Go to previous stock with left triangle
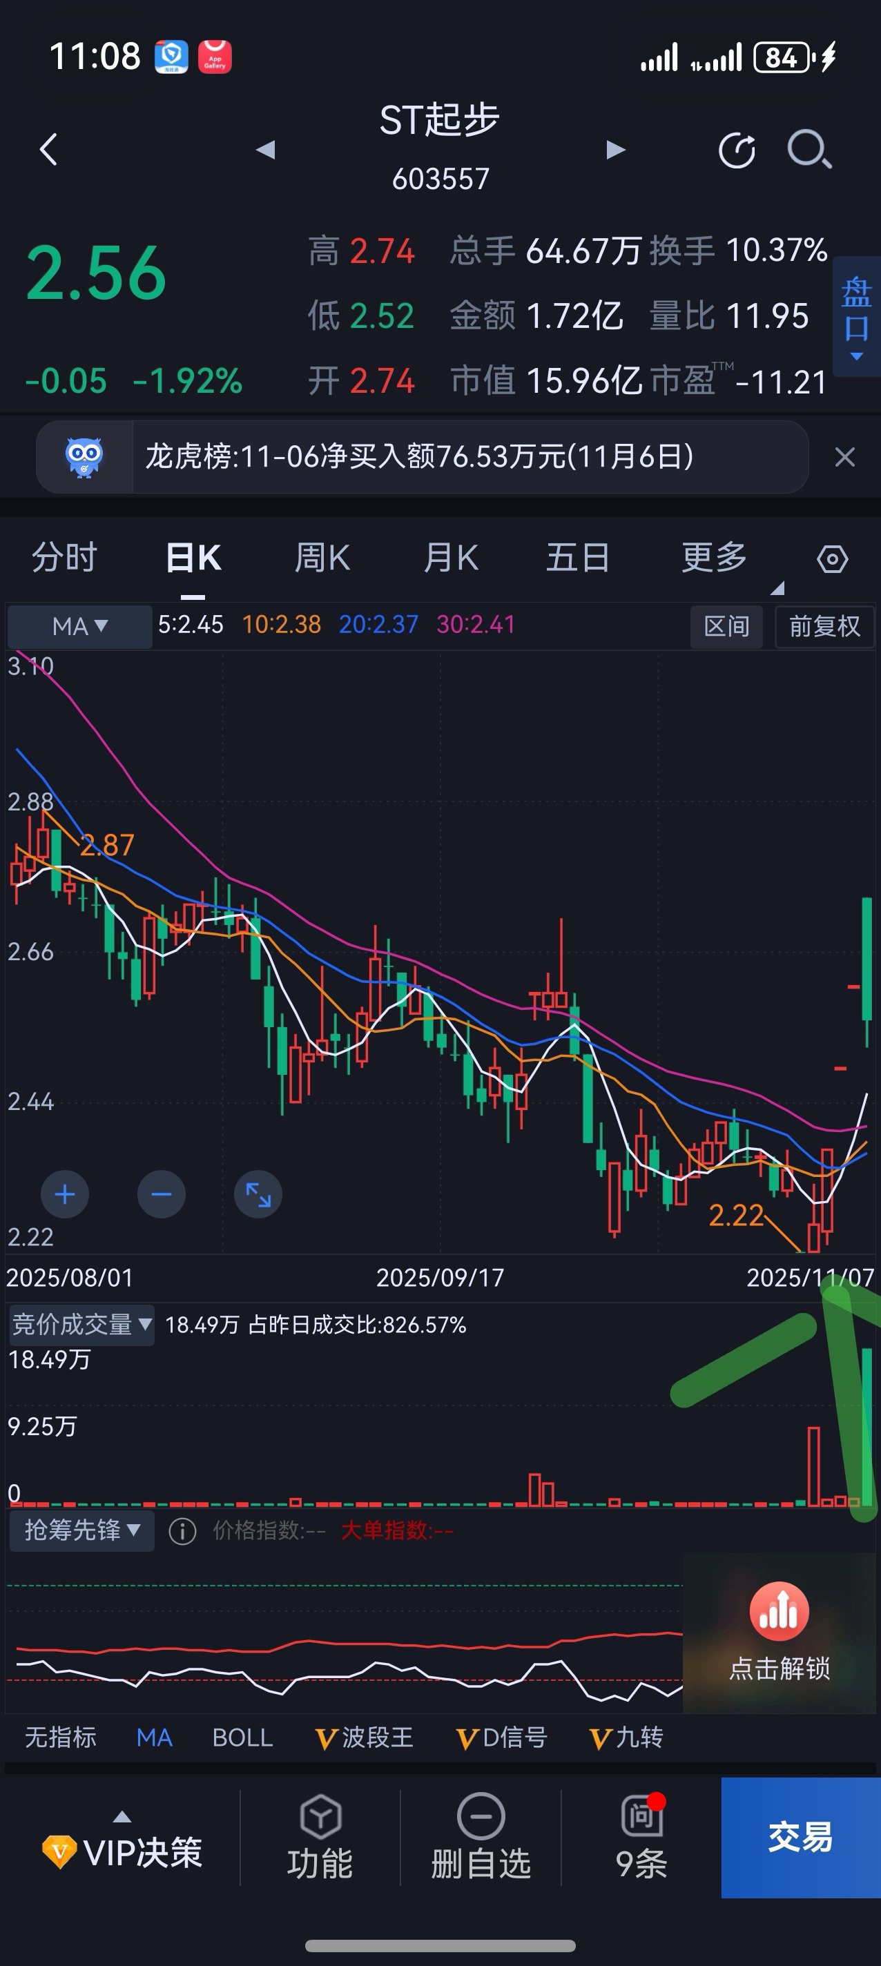The width and height of the screenshot is (881, 1966). pos(265,150)
